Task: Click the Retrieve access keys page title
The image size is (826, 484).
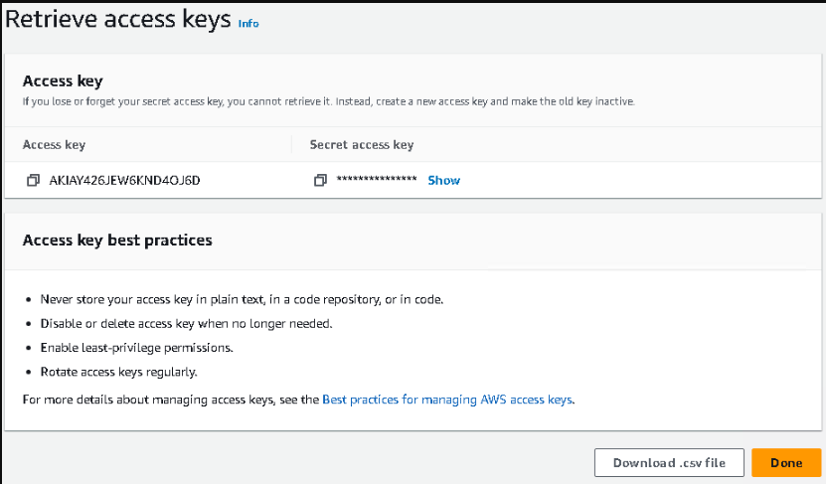Action: coord(118,20)
